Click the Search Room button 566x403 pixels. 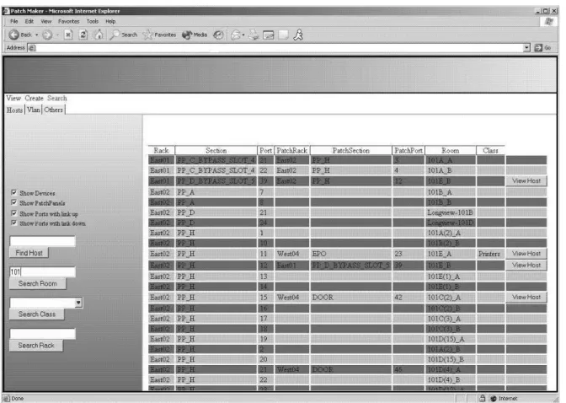tap(38, 284)
